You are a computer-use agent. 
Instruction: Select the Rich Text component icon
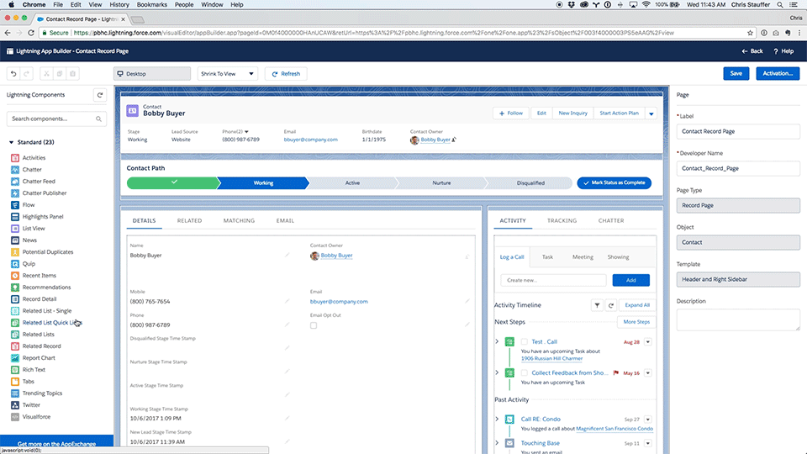pos(15,370)
